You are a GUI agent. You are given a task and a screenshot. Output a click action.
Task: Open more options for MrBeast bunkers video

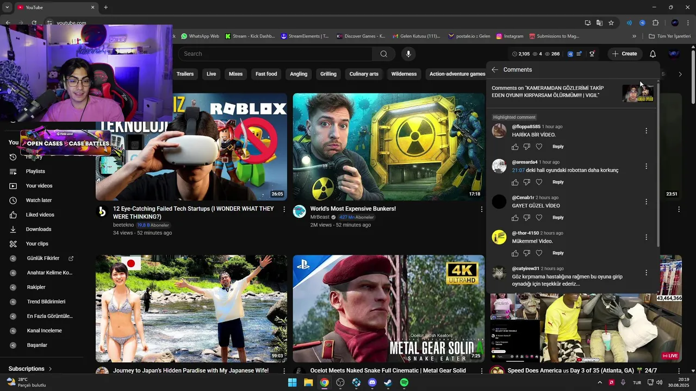click(x=481, y=209)
